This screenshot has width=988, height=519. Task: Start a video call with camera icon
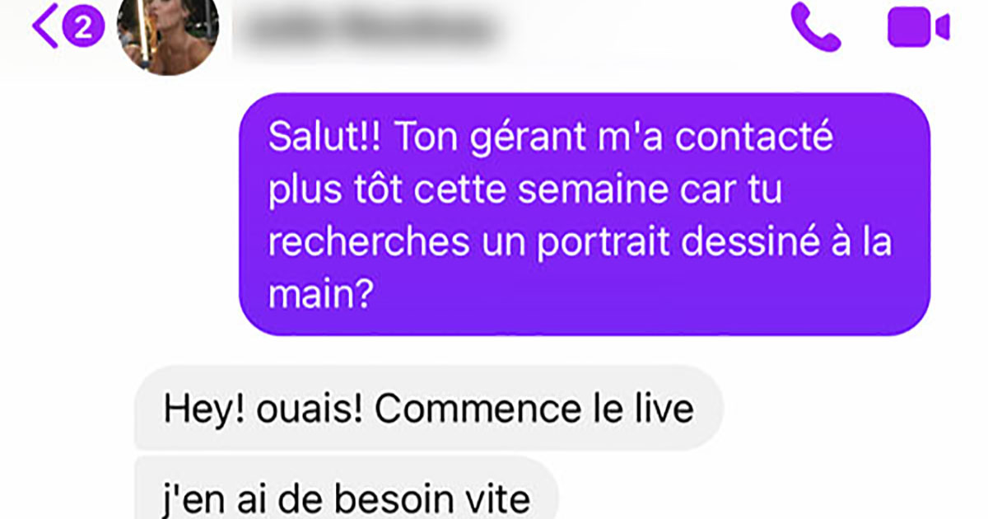click(918, 28)
